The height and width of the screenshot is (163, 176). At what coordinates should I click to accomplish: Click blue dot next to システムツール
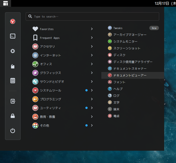[x=86, y=90]
